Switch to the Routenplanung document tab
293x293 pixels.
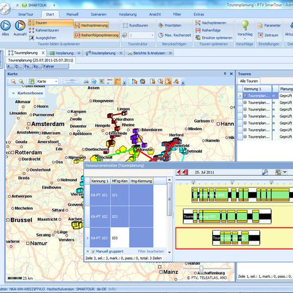pos(103,53)
